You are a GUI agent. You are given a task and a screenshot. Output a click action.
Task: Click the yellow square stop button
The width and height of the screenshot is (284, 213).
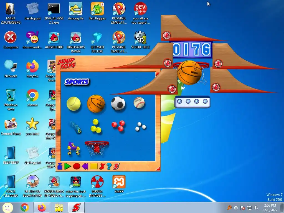(x=94, y=166)
